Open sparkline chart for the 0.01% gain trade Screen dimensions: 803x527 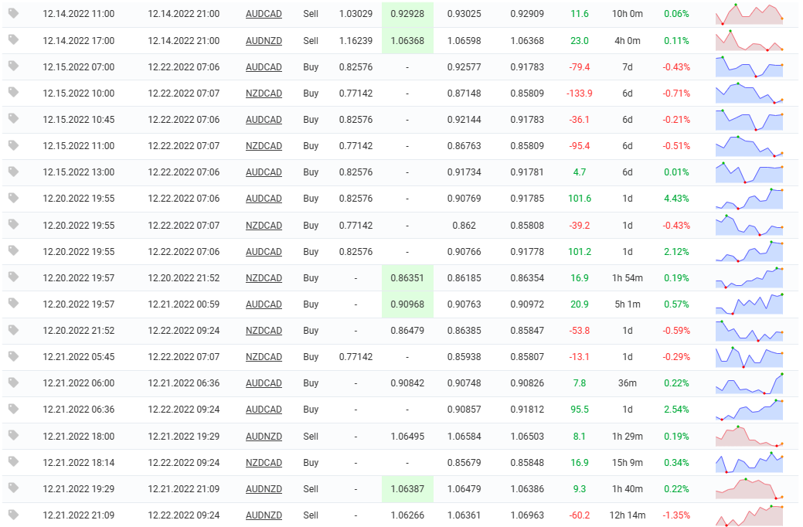pos(749,172)
